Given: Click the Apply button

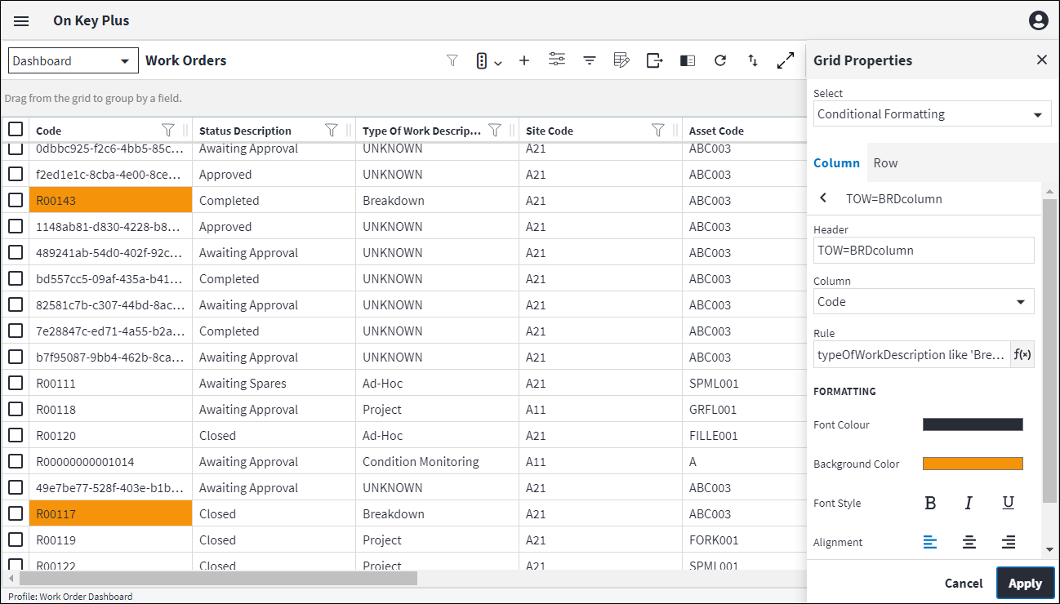Looking at the screenshot, I should [x=1025, y=583].
